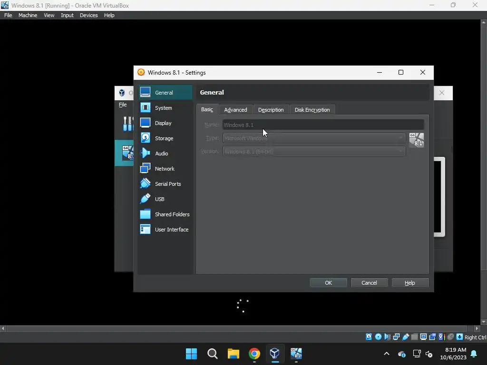Open the Type dropdown
The width and height of the screenshot is (487, 365).
click(x=314, y=138)
